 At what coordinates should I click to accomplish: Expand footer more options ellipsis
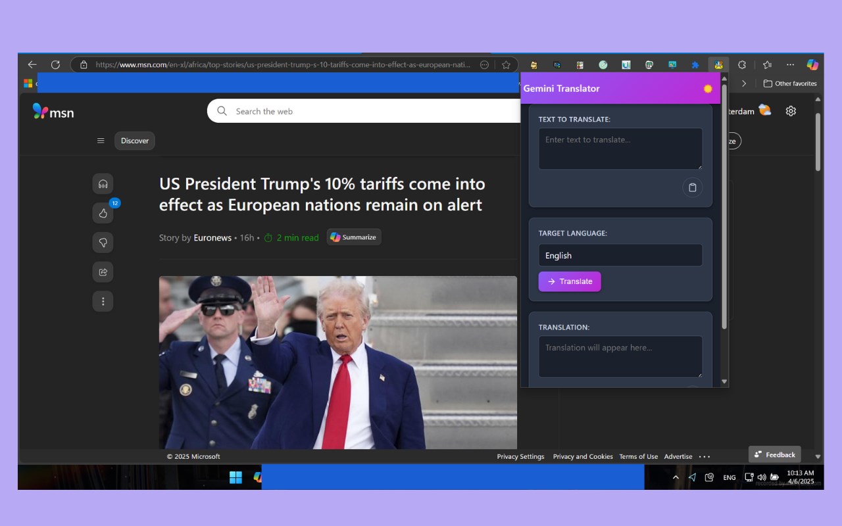click(x=705, y=456)
